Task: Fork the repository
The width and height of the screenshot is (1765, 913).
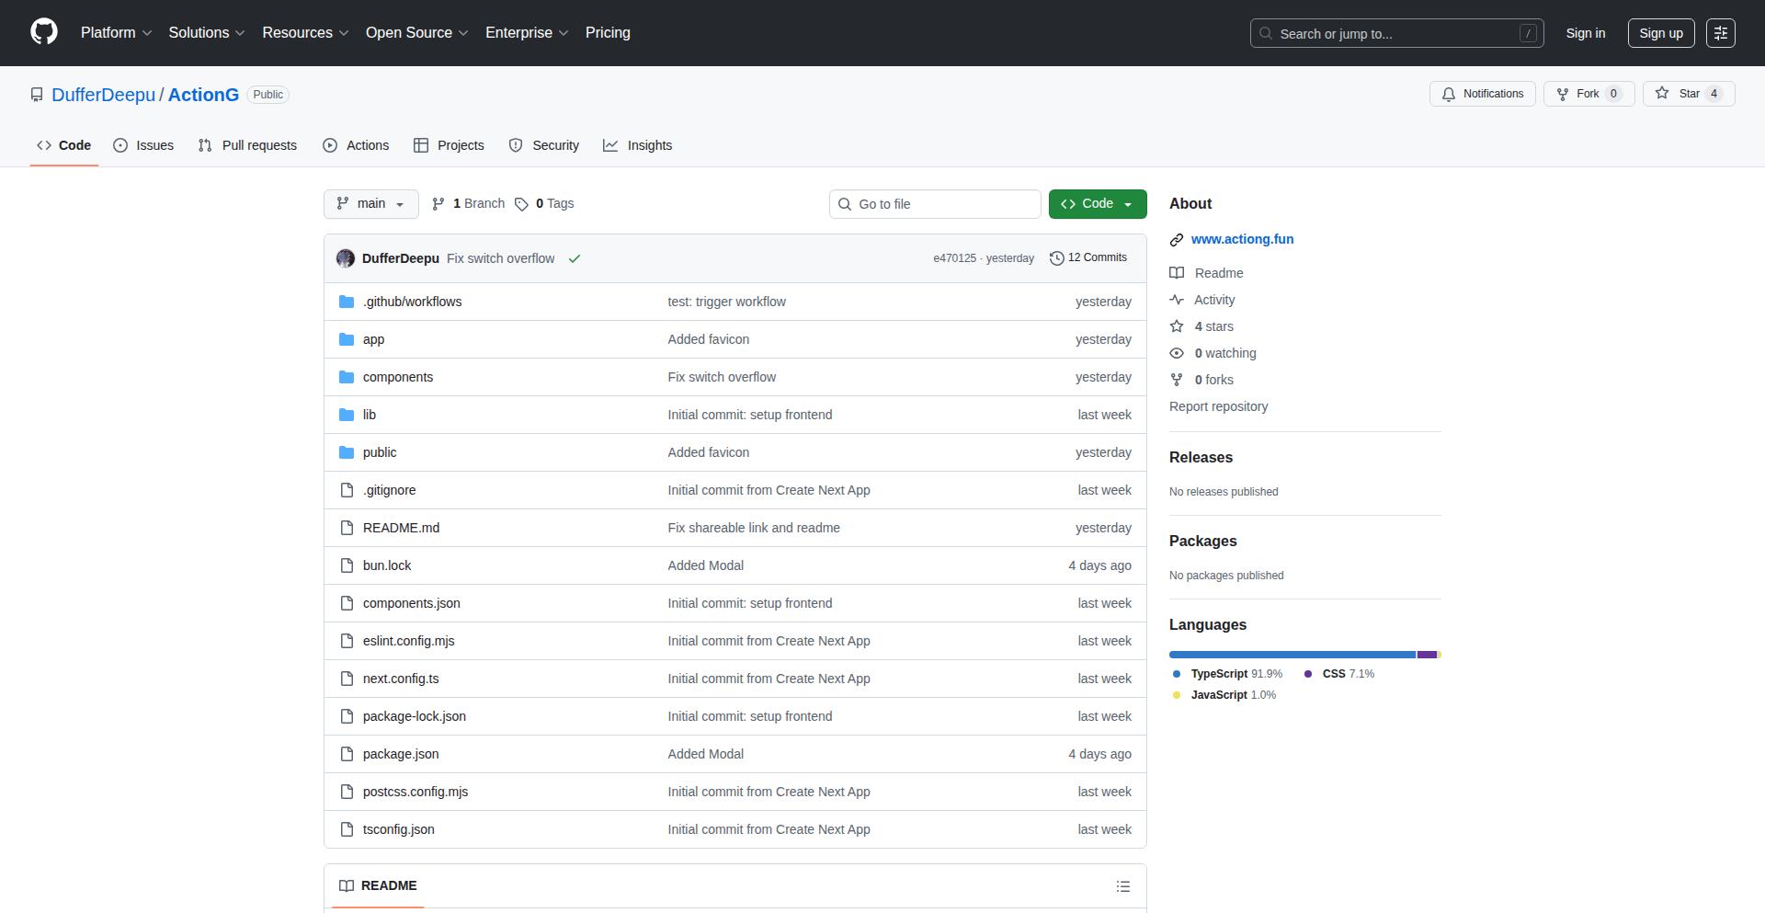Action: point(1587,93)
